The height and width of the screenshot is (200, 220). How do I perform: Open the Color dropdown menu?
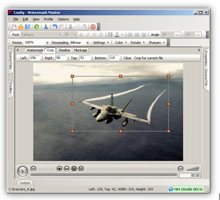point(121,42)
